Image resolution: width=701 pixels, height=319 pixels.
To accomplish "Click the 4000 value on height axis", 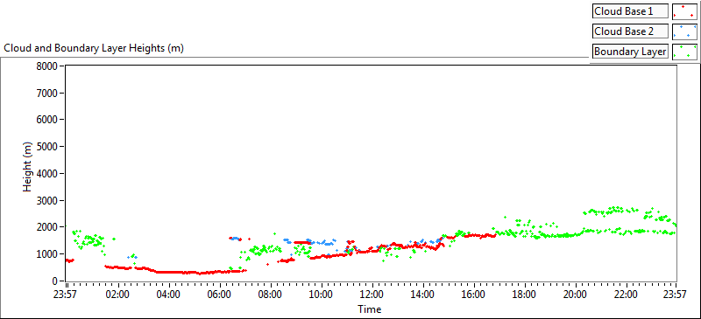I will tap(46, 174).
